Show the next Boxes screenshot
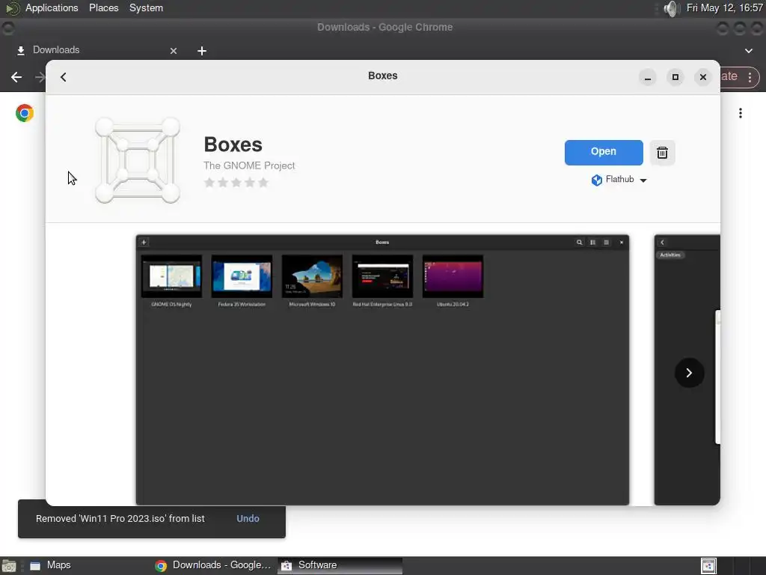766x575 pixels. click(x=689, y=373)
